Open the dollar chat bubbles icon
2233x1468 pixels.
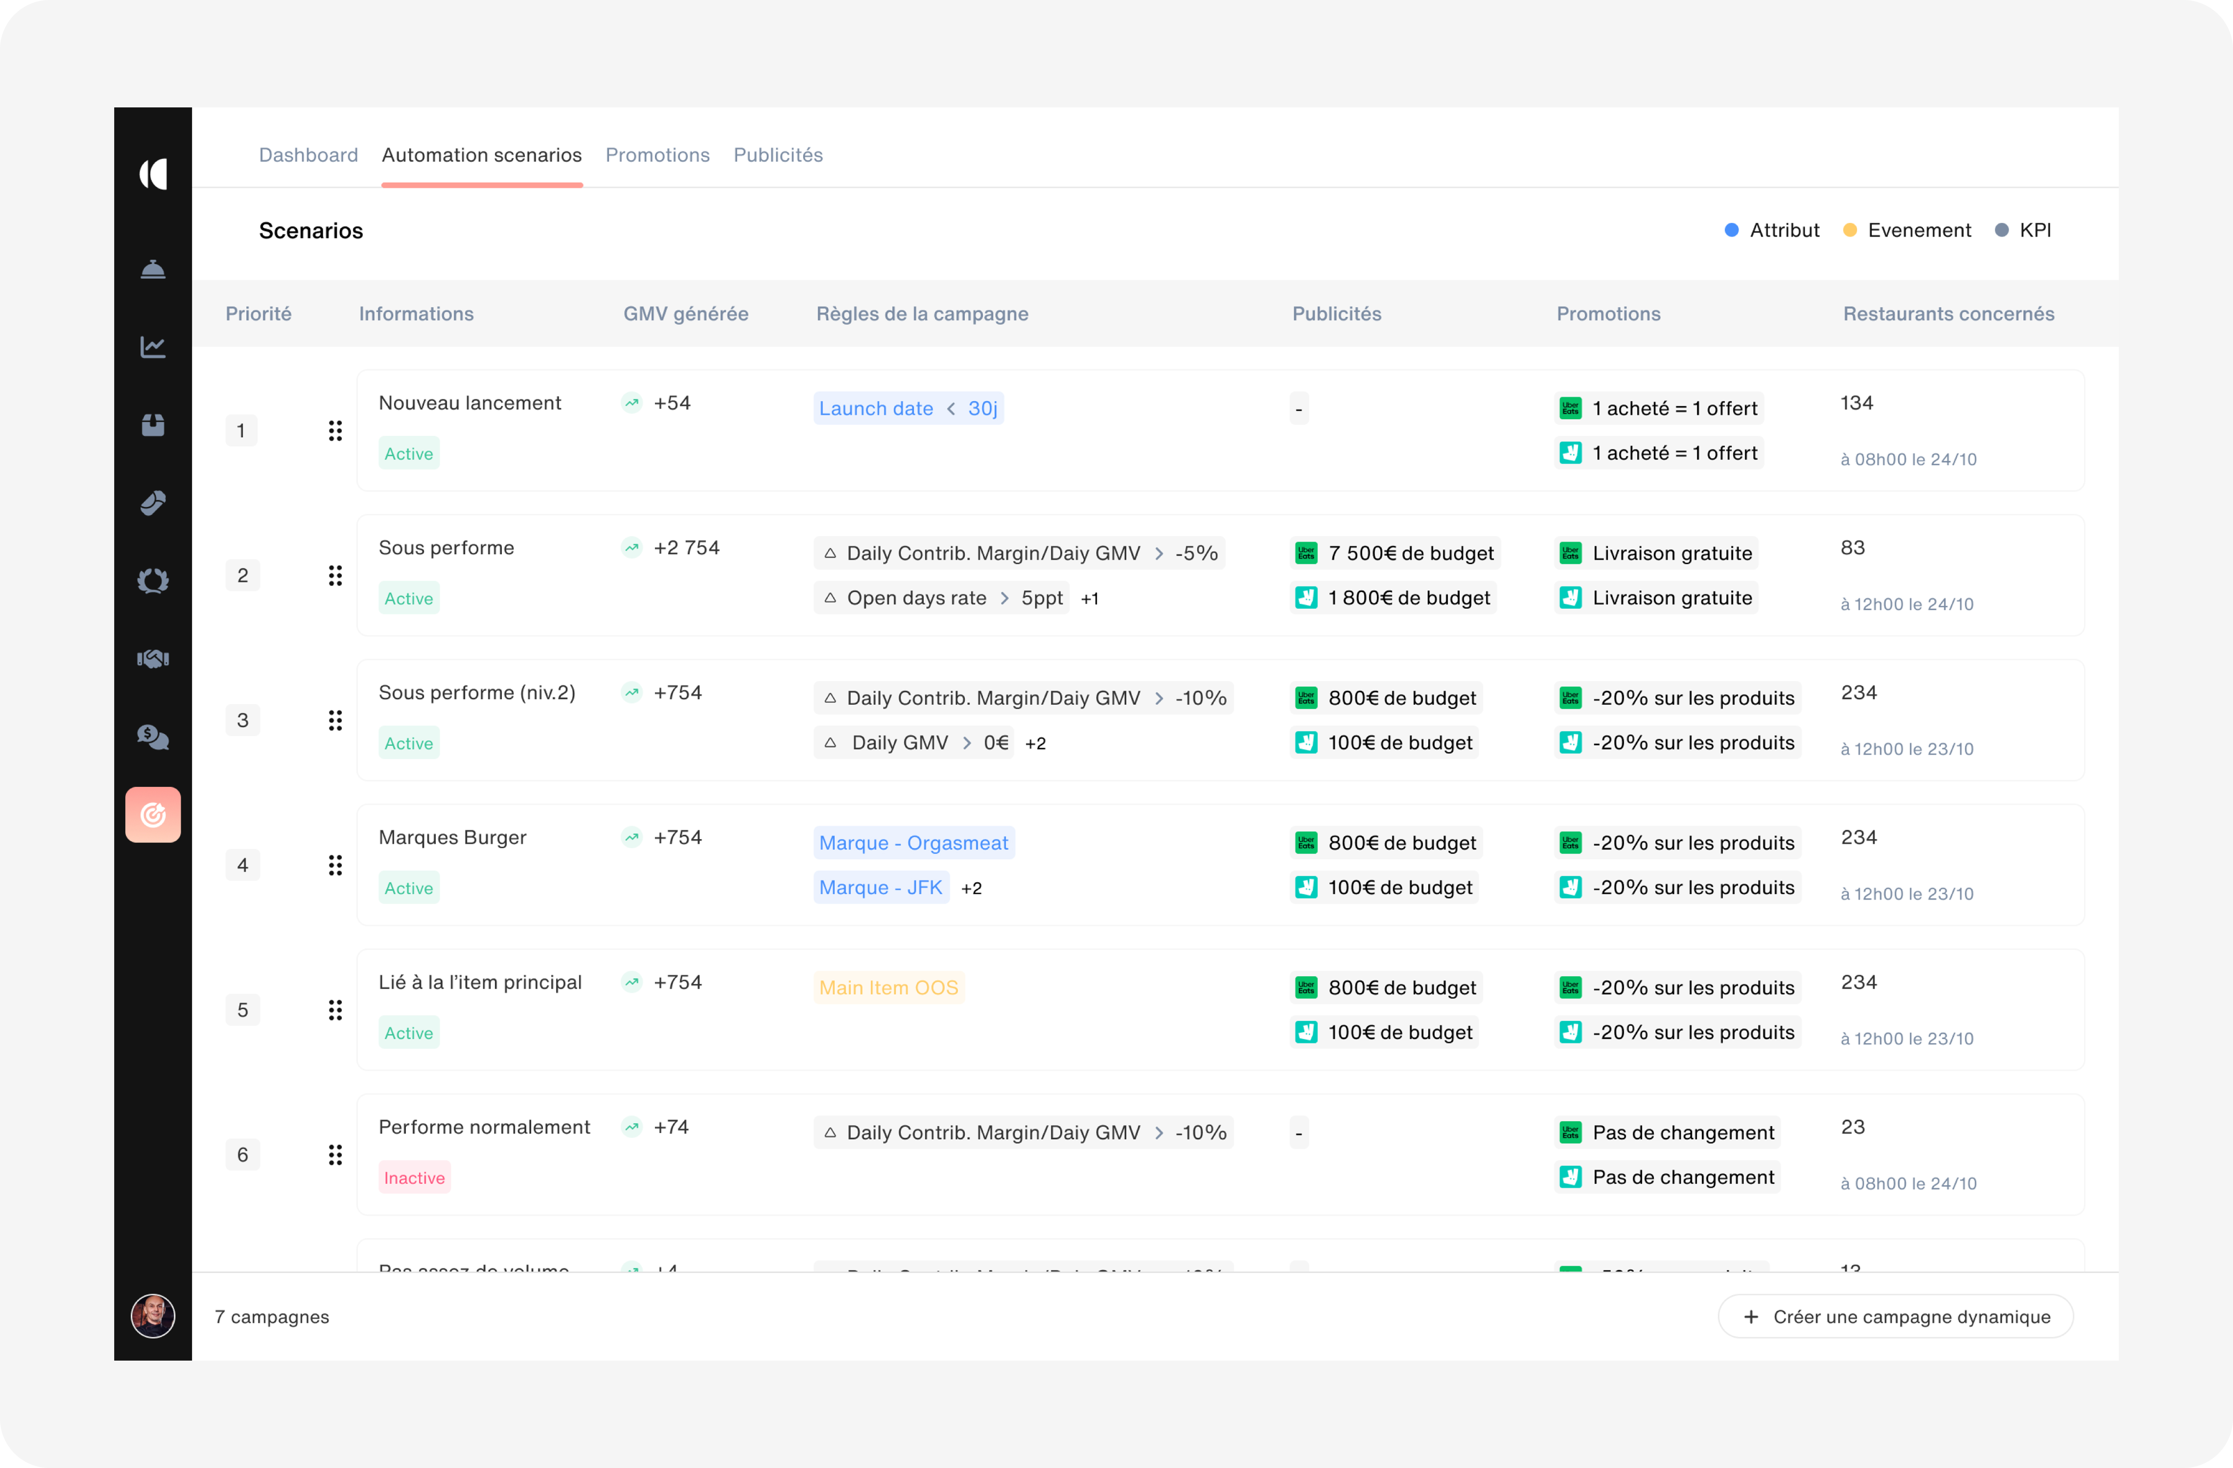153,737
